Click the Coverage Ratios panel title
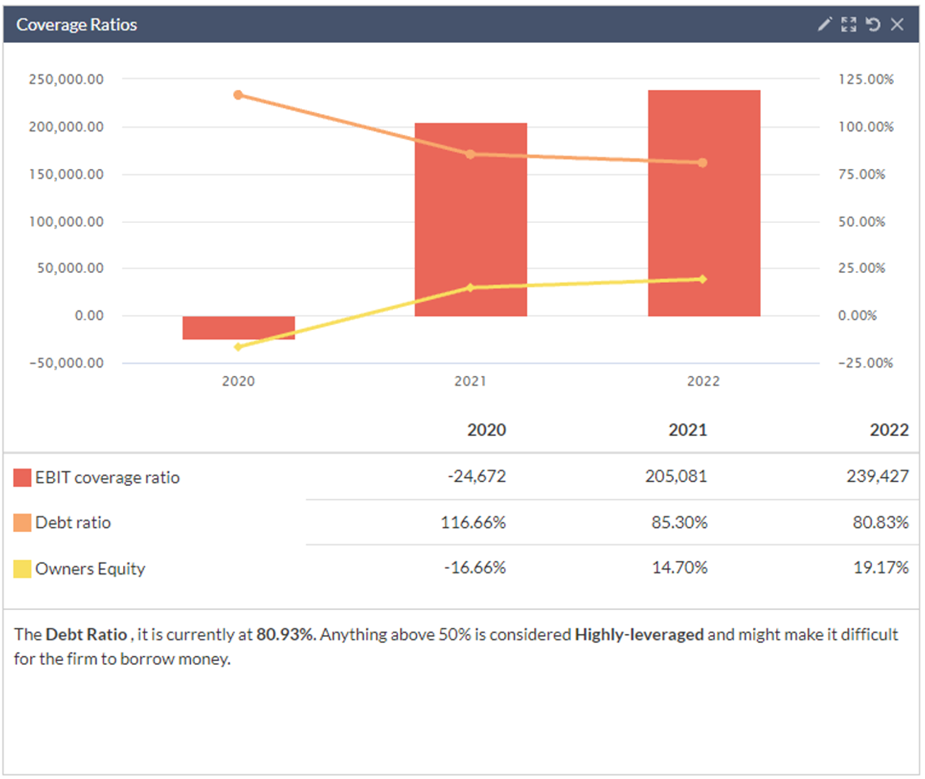Viewport: 925px width, 779px height. pyautogui.click(x=76, y=25)
